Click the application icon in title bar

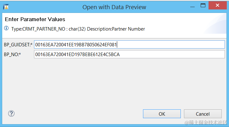6,7
